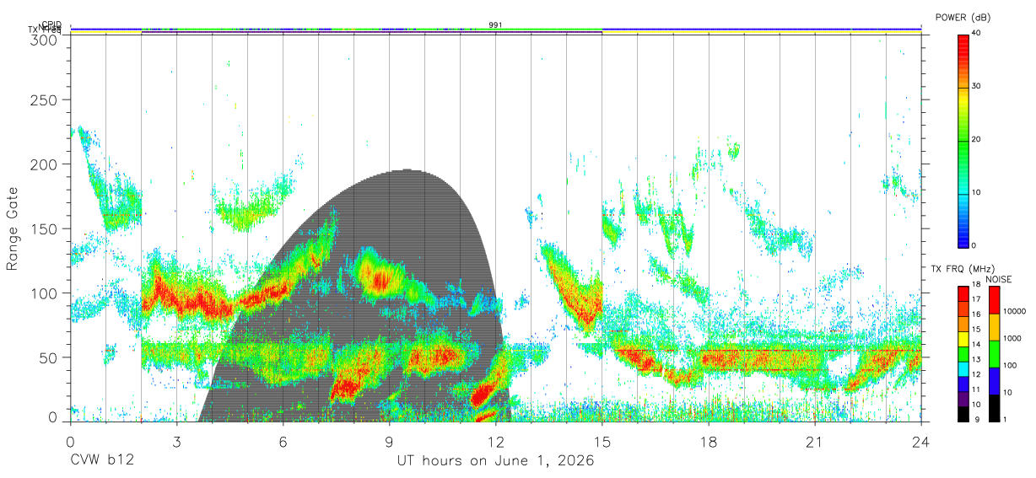The image size is (1036, 478).
Task: Click the 'UT hours on June 1, 2026' axis title
Action: 495,460
